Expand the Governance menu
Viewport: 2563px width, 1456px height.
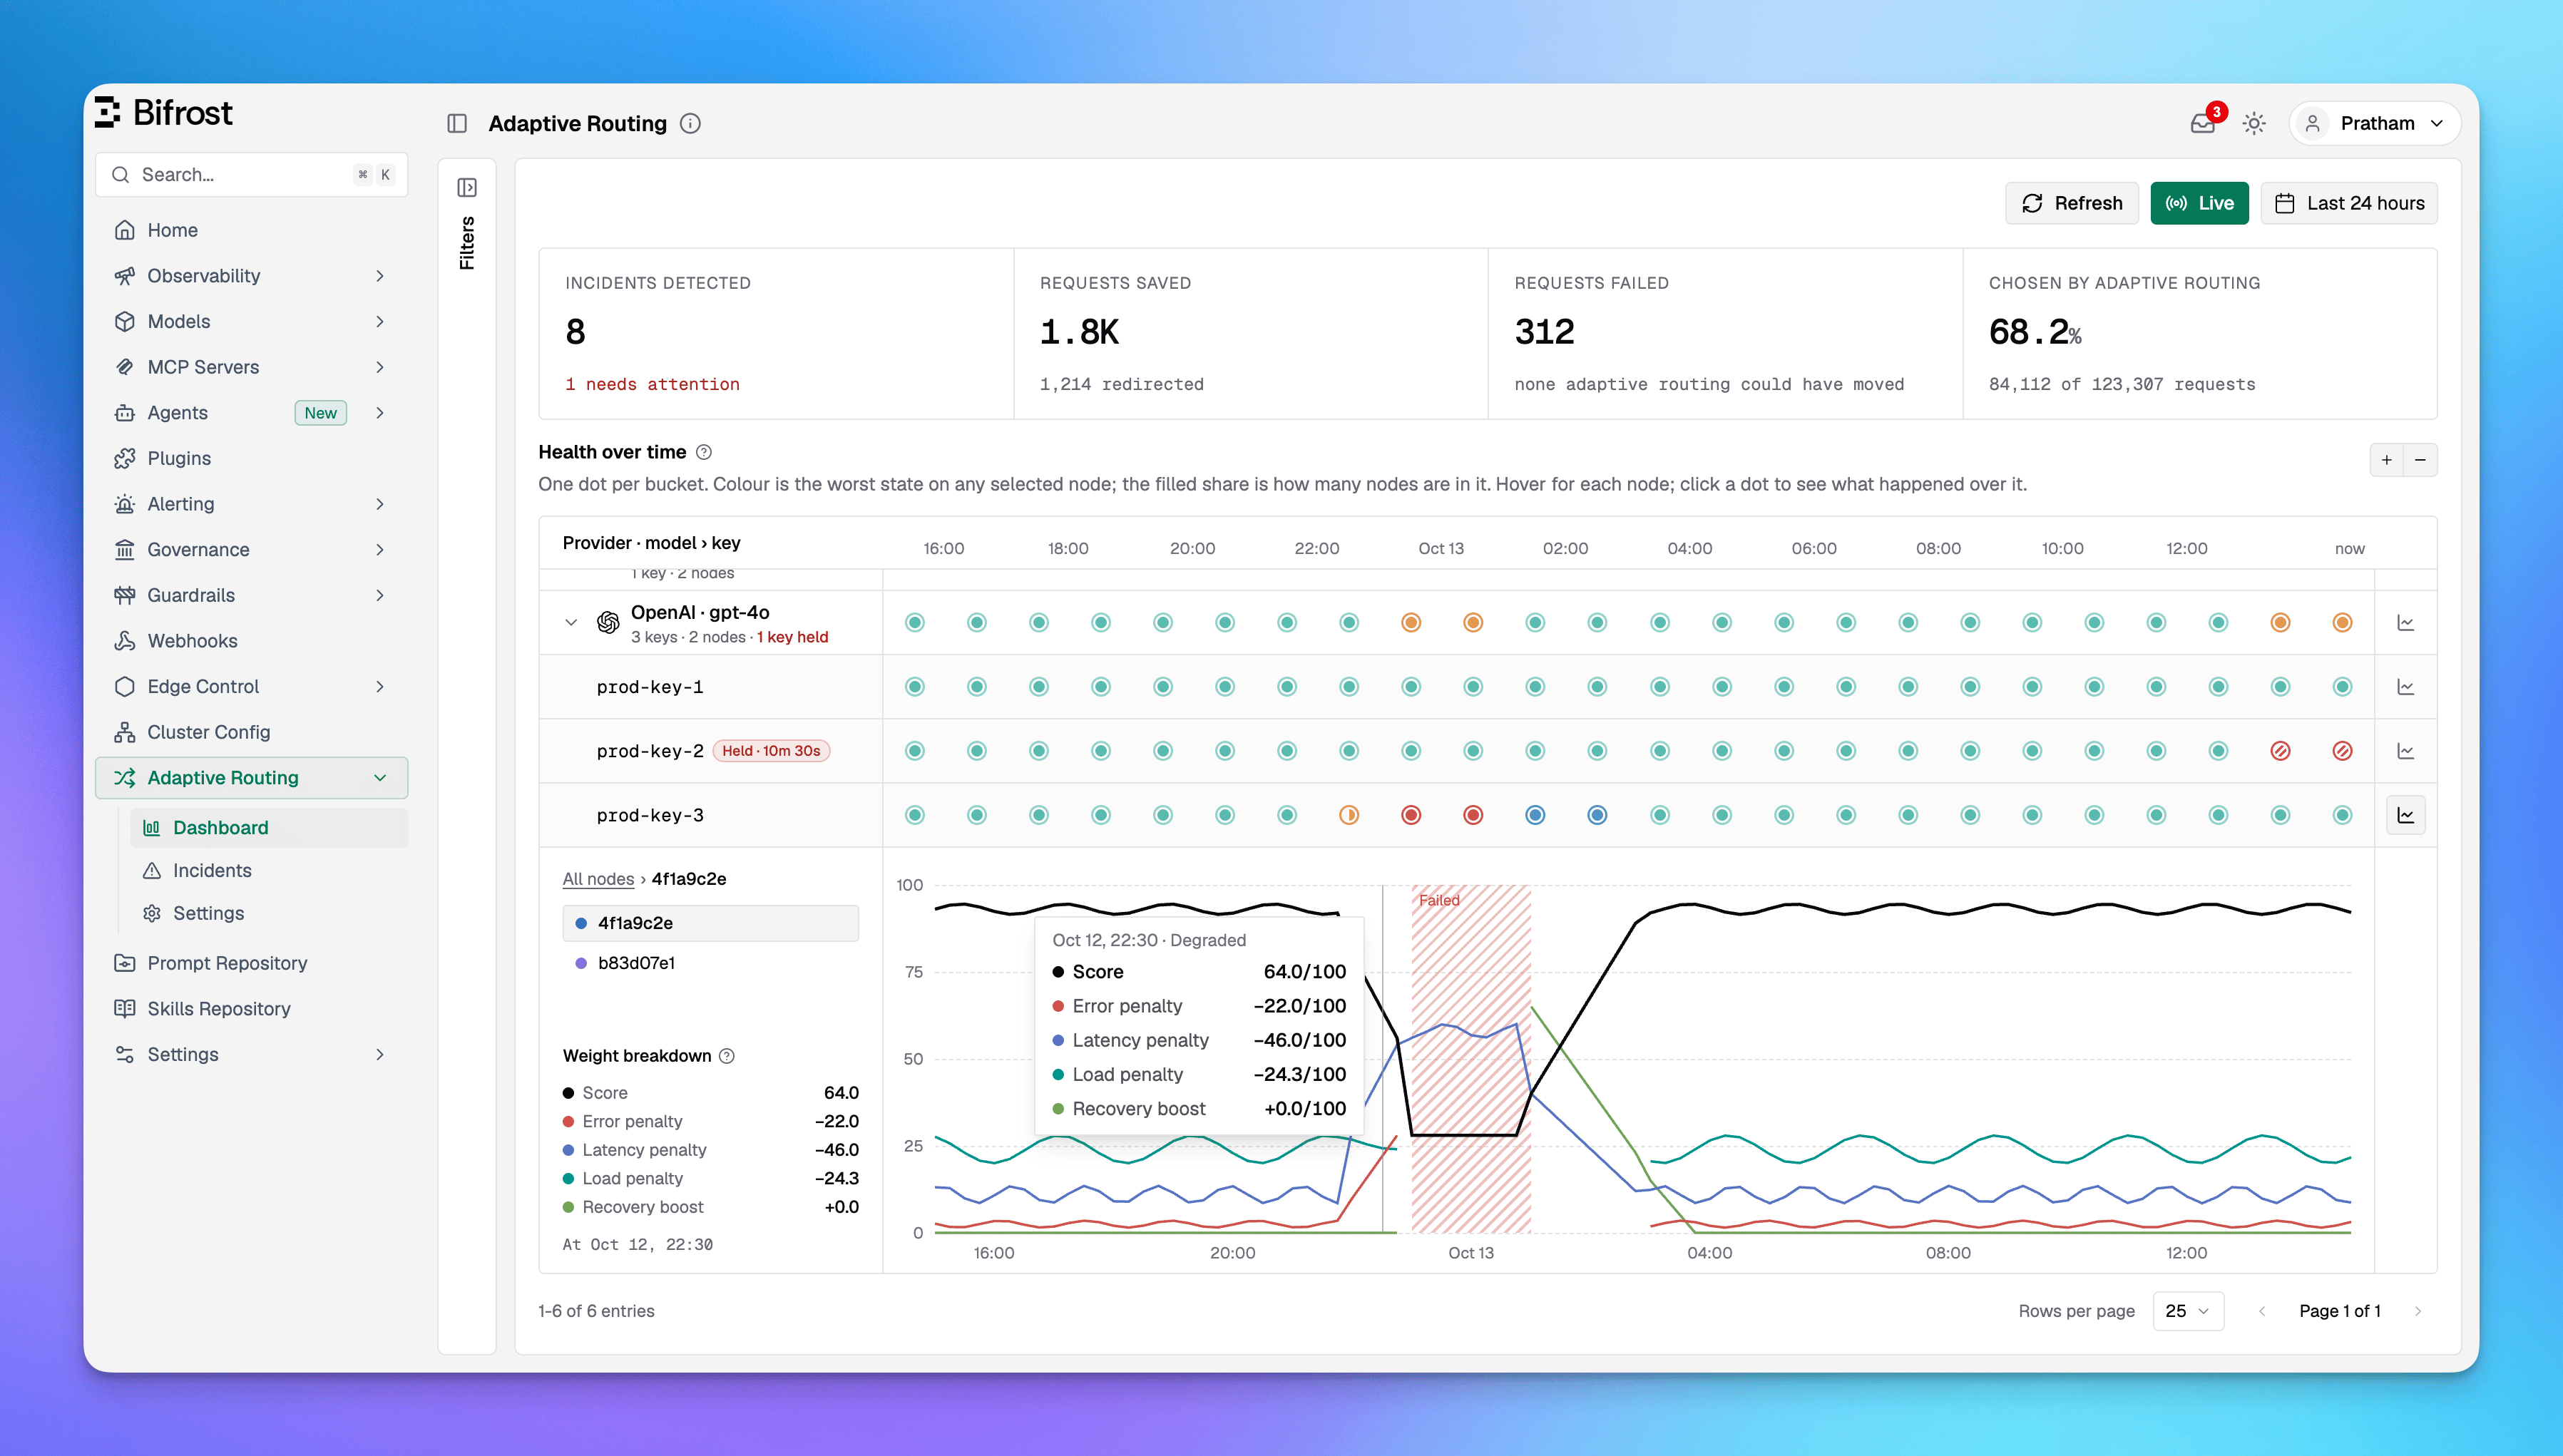point(251,550)
